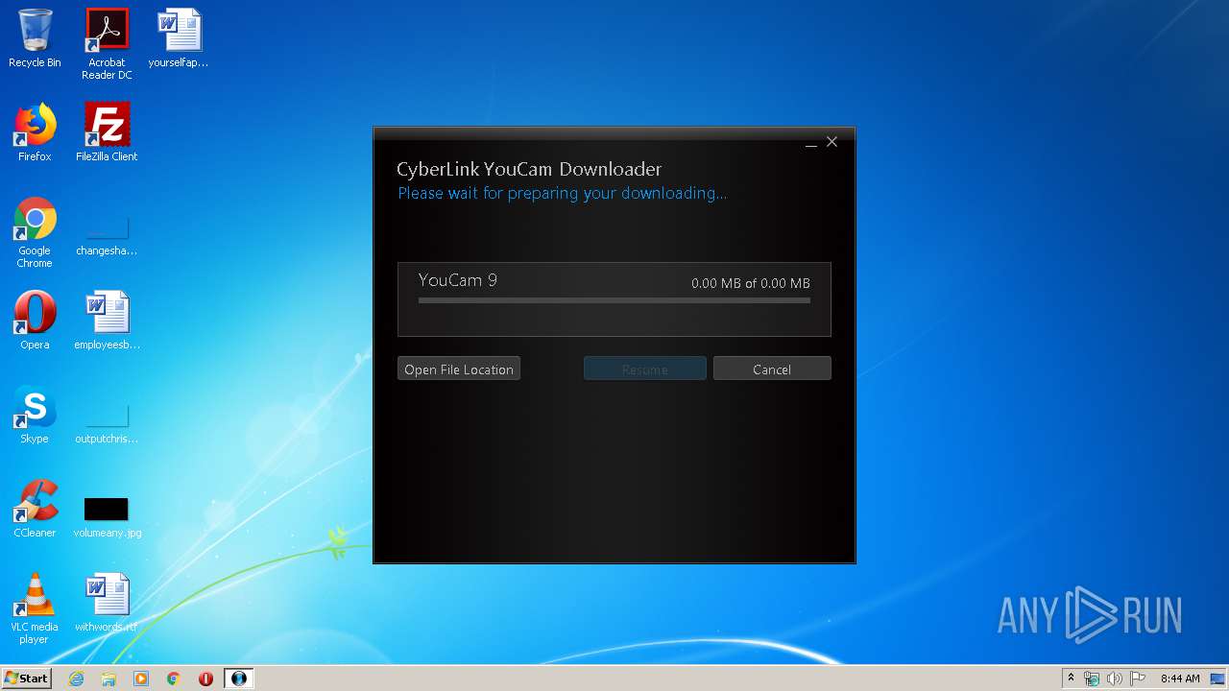
Task: Click the Open File Location button
Action: (459, 369)
